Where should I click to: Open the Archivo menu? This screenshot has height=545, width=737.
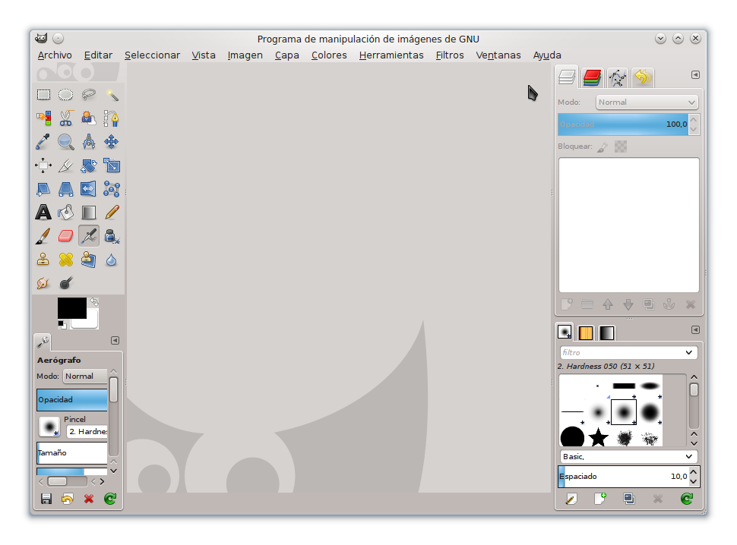click(x=55, y=55)
